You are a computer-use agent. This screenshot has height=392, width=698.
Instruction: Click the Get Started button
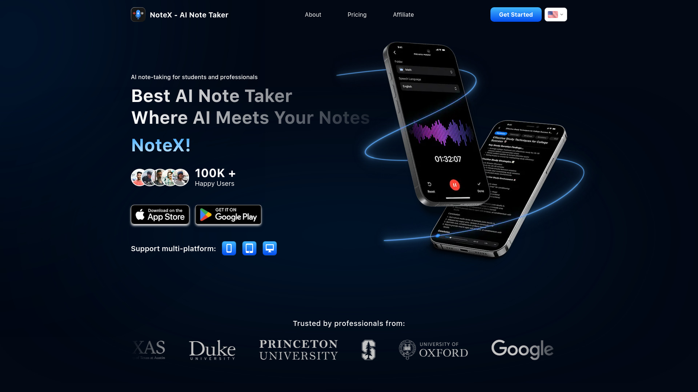click(516, 15)
